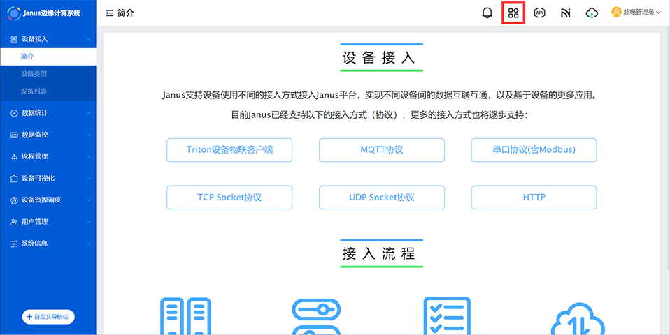Open the notifications bell icon
The width and height of the screenshot is (670, 335).
487,13
